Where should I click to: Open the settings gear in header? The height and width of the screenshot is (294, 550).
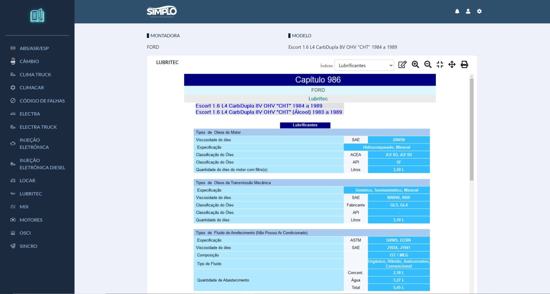click(479, 11)
